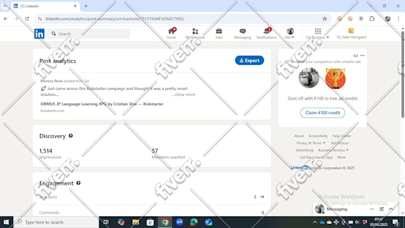This screenshot has height=228, width=405.
Task: Open the tab search dropdown
Action: point(5,6)
